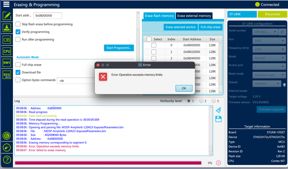
Task: Switch to Erase flash memory tab
Action: (x=159, y=16)
